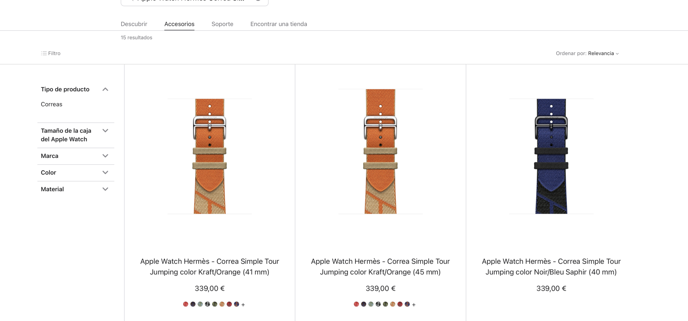Collapse the Tipo de producto section

pos(105,89)
